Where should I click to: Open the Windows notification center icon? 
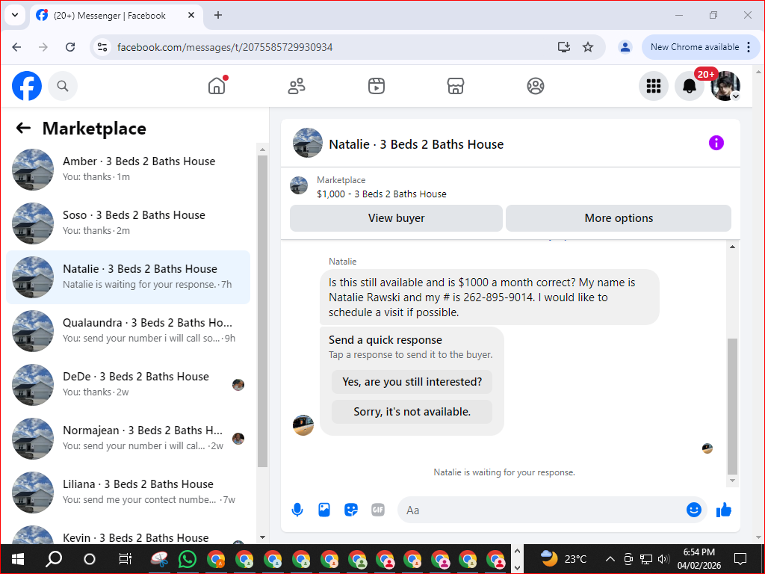coord(740,559)
